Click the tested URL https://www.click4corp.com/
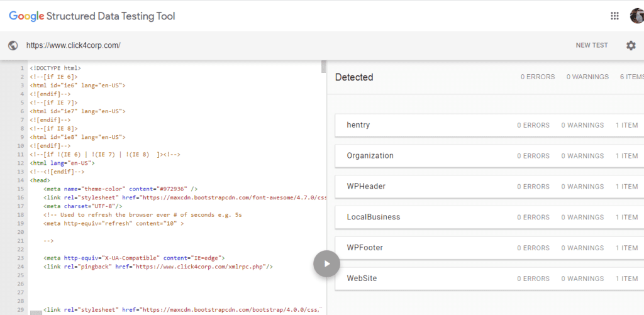 [x=74, y=46]
